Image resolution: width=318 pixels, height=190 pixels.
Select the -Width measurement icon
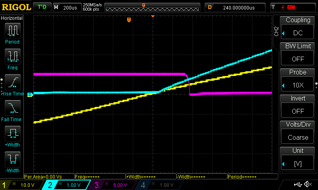point(12,159)
